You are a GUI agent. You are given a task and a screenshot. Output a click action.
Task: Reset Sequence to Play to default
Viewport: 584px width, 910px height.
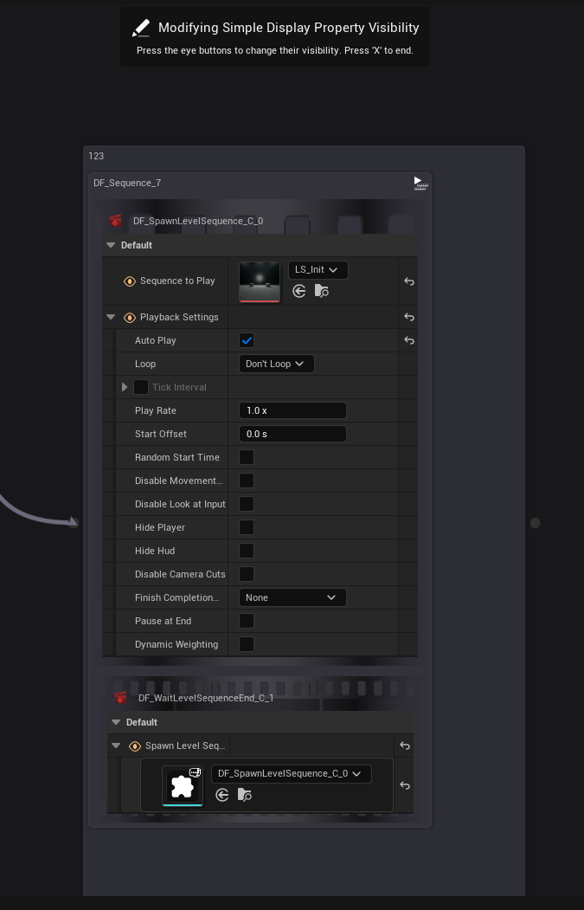point(409,281)
